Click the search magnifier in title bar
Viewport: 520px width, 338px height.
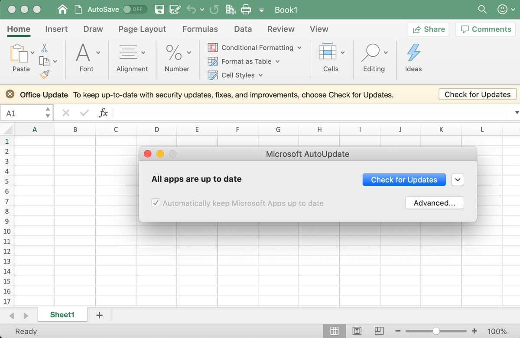482,10
